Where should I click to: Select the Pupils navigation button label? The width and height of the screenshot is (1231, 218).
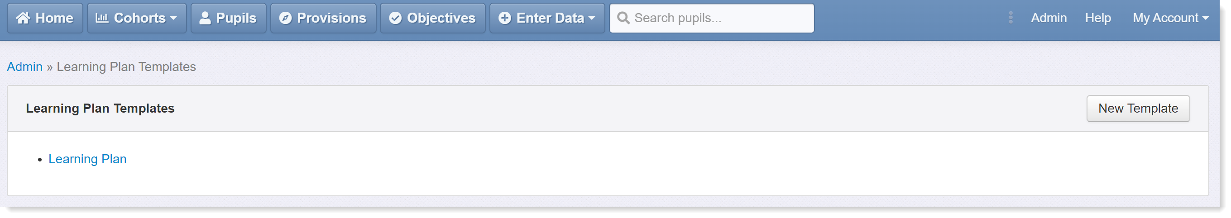236,18
